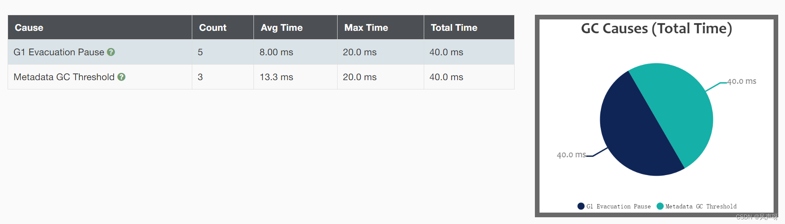The width and height of the screenshot is (785, 224).
Task: Select the G1 Evacuation Pause row text
Action: pyautogui.click(x=59, y=52)
